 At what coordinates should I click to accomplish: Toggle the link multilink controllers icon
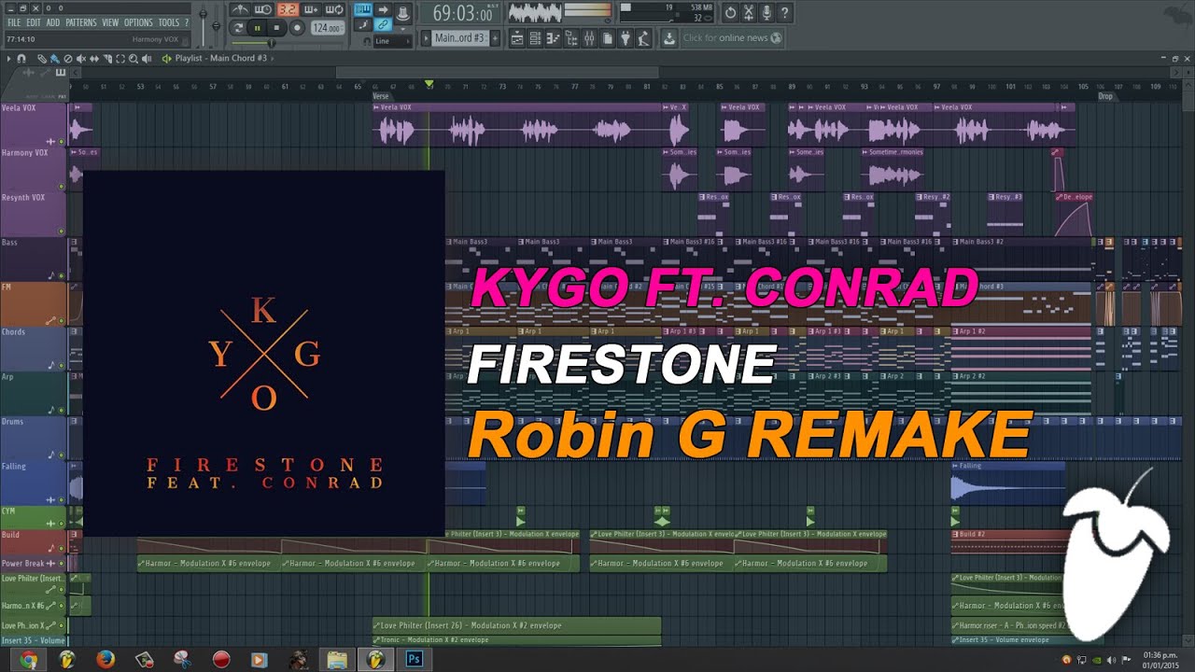(383, 24)
